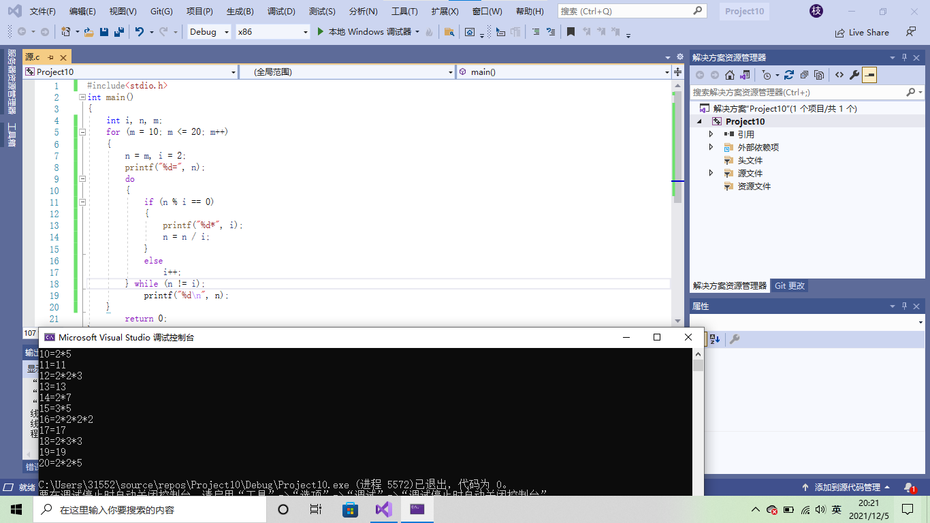Viewport: 930px width, 523px height.
Task: Collapse the if block at line 11
Action: [82, 202]
